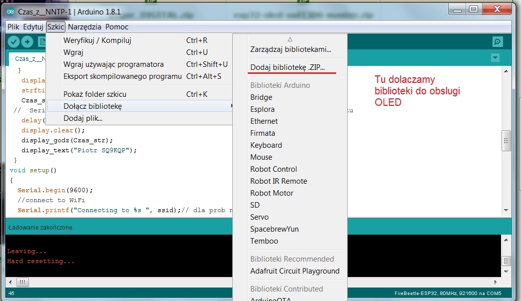
Task: Include the Keyboard library
Action: click(x=290, y=145)
